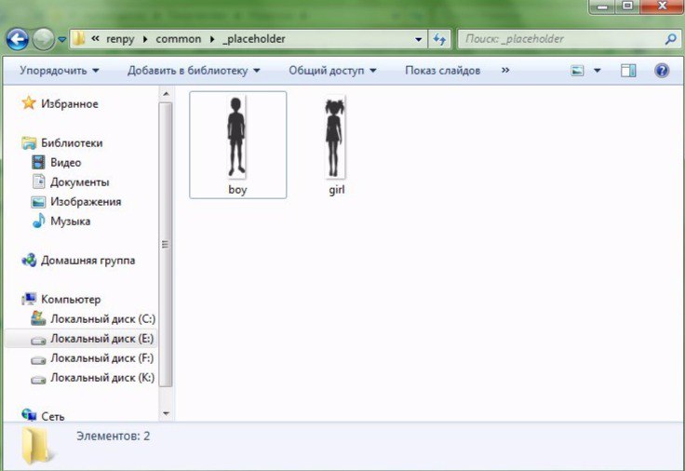
Task: Click the drive icon for disk F:
Action: [x=38, y=360]
